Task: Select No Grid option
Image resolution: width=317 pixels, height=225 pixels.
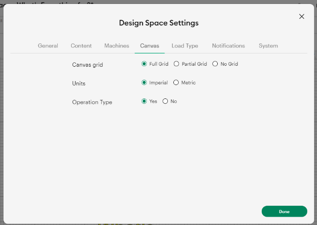Action: [215, 64]
